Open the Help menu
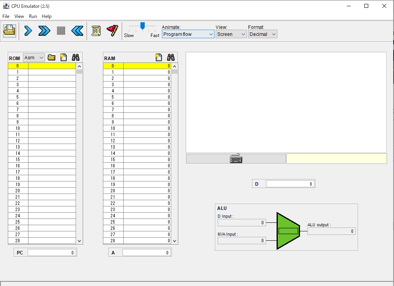The width and height of the screenshot is (394, 286). point(46,16)
